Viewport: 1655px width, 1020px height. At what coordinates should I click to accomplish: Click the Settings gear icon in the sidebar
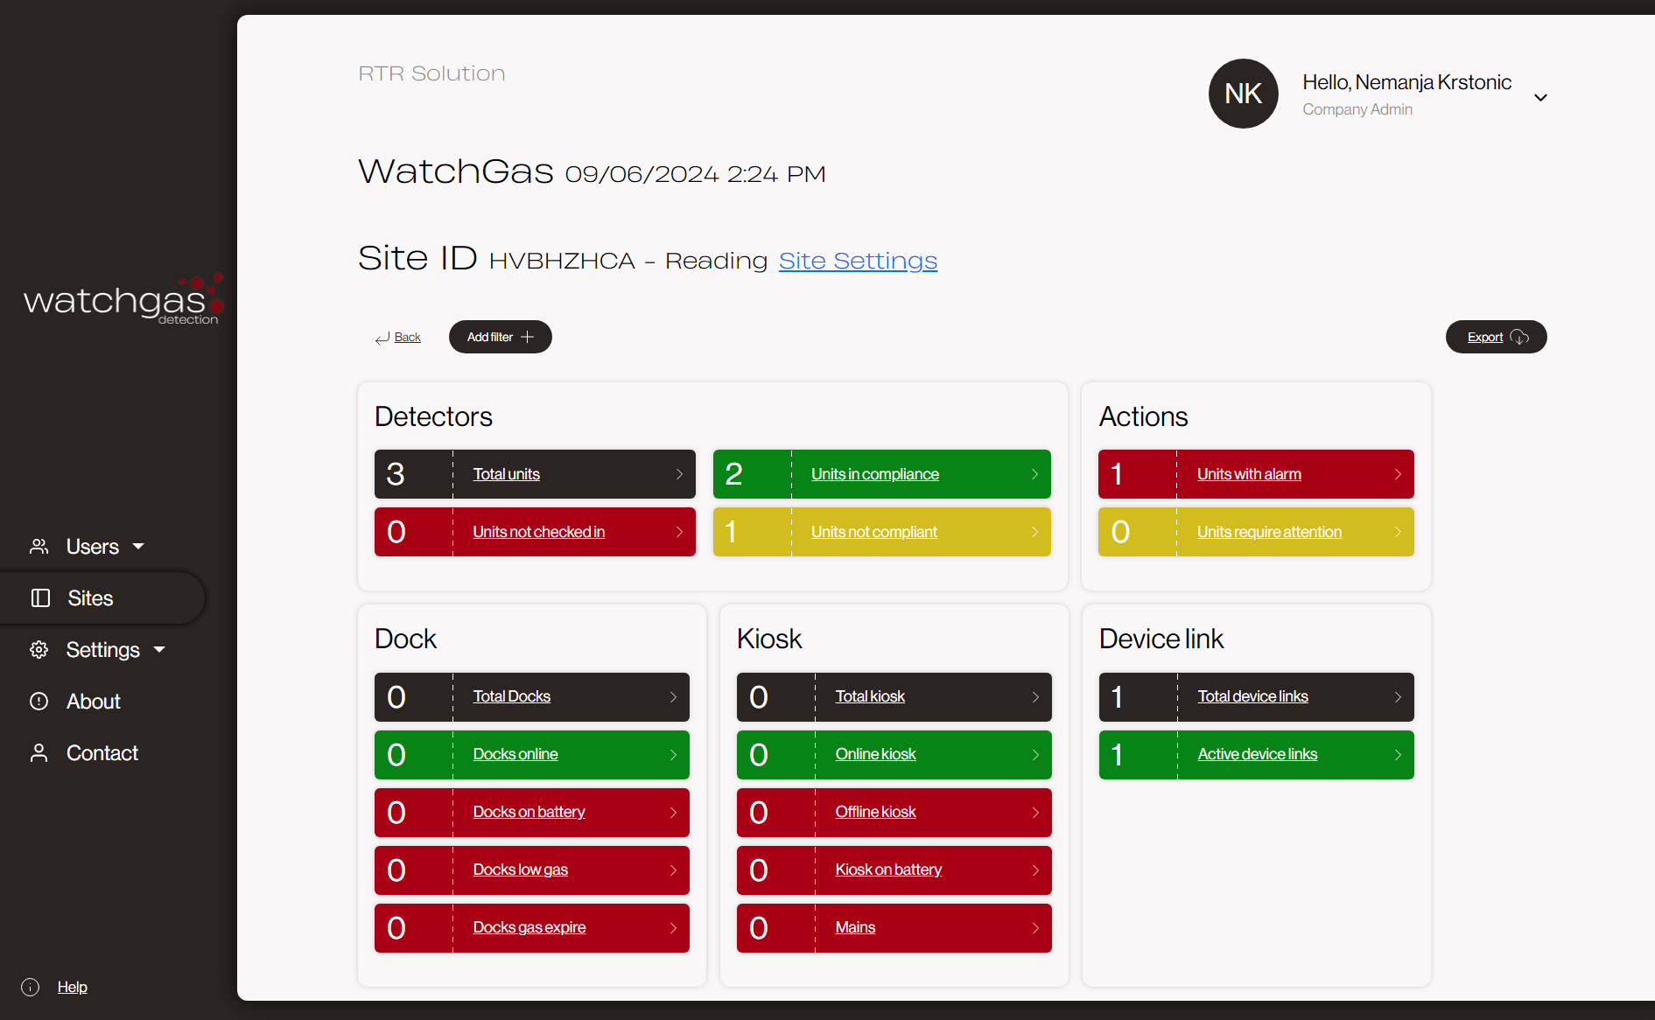tap(39, 649)
